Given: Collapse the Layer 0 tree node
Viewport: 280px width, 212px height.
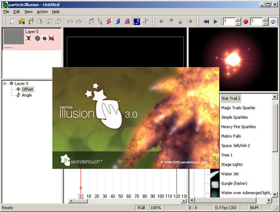Looking at the screenshot, I should [x=5, y=84].
